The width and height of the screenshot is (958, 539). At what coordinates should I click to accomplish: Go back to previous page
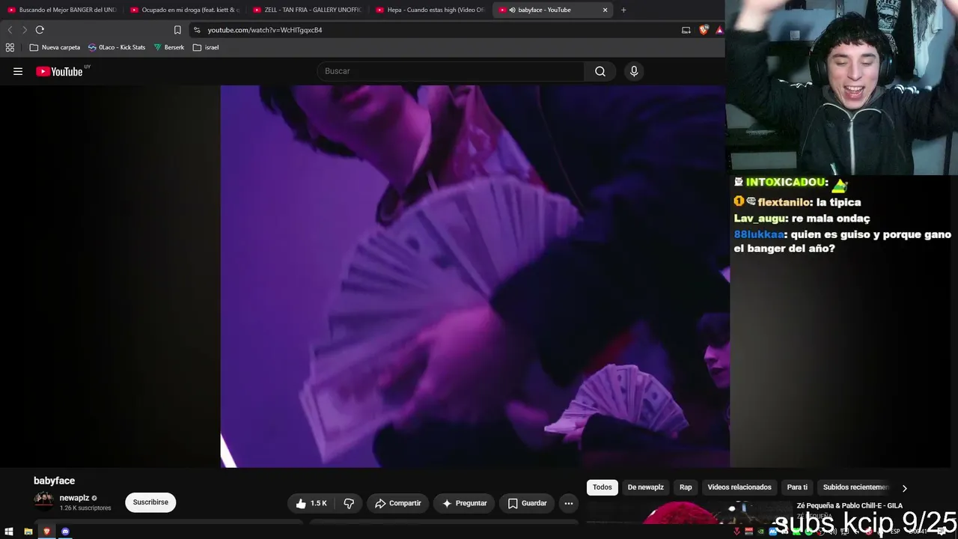(10, 30)
